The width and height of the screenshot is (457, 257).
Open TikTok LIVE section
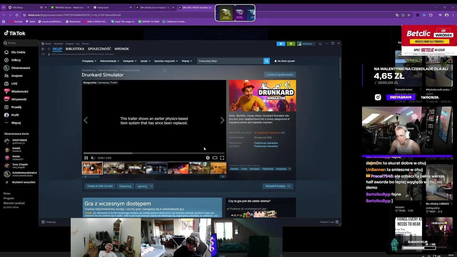tap(11, 84)
